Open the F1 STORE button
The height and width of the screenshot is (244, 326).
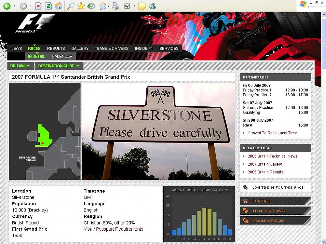(x=275, y=201)
